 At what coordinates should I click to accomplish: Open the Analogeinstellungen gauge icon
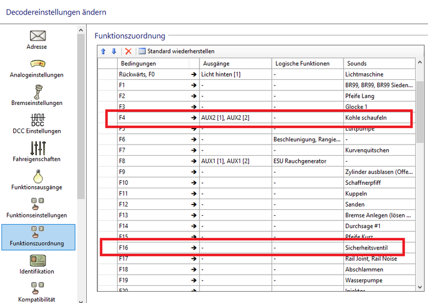point(37,64)
